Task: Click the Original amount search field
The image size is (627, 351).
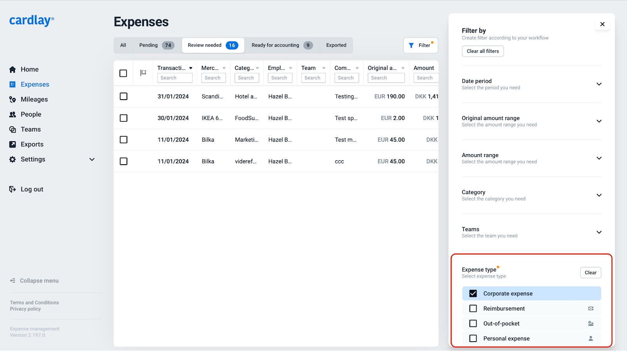Action: tap(386, 78)
